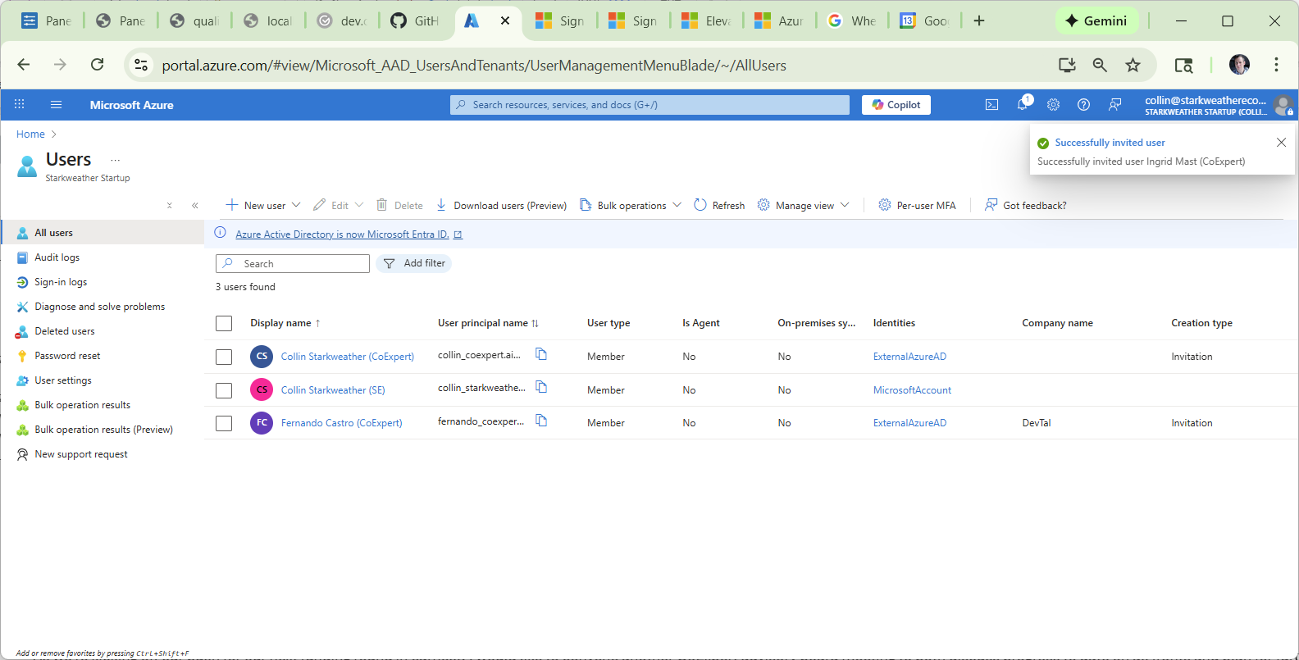Click the install app icon in address bar

[1067, 65]
